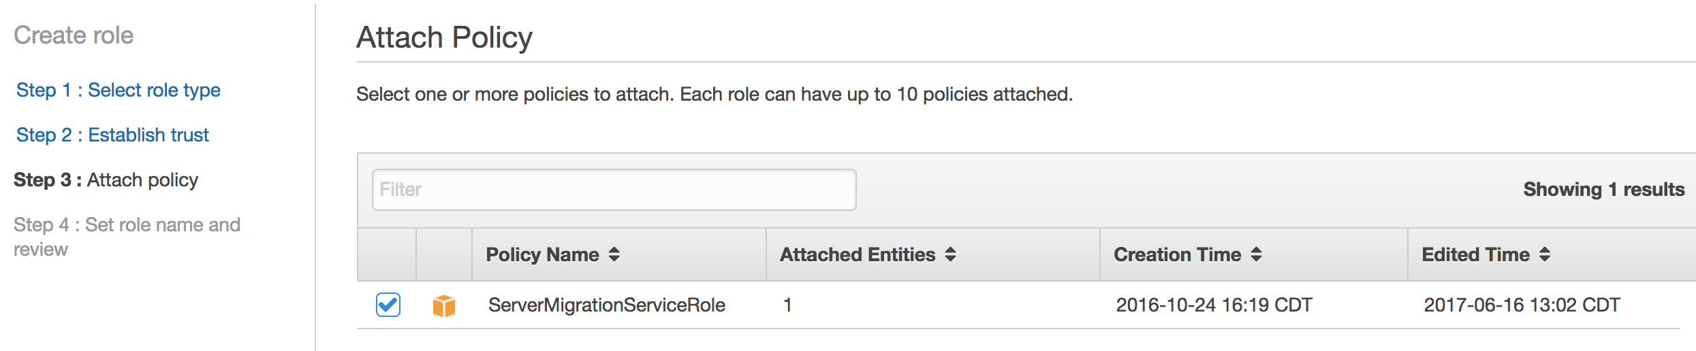Click the 2016-10-24 creation time cell
Screen dimensions: 1696x351
[1214, 305]
